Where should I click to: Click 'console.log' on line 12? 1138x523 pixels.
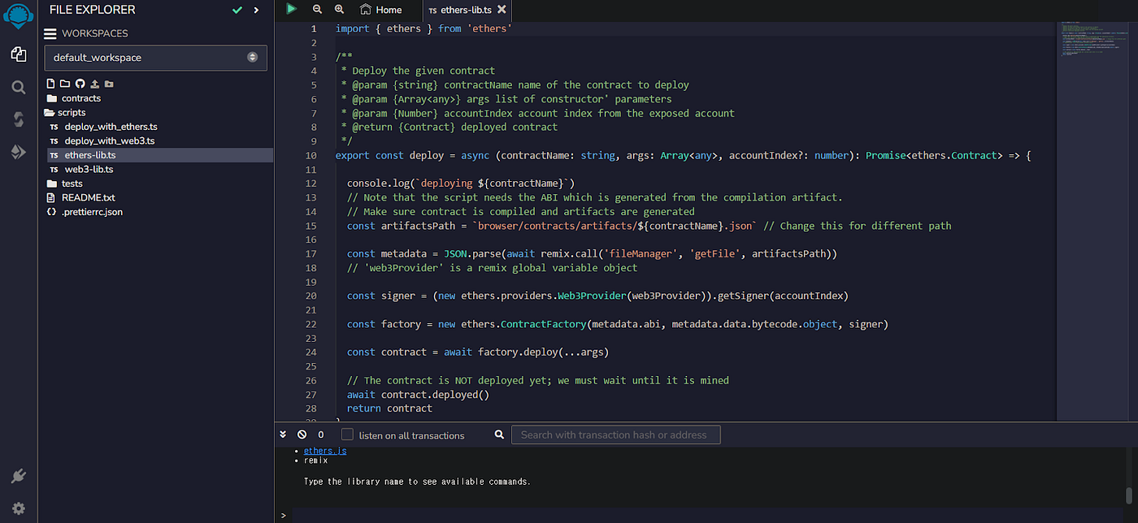[379, 184]
